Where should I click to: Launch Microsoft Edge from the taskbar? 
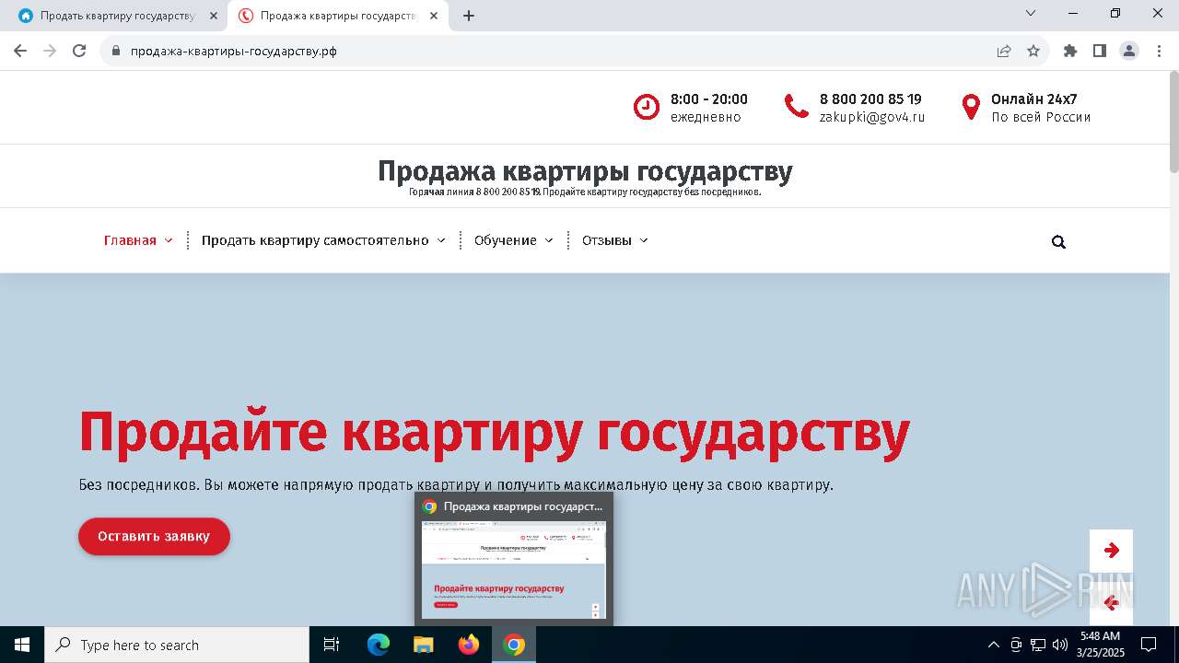tap(379, 645)
